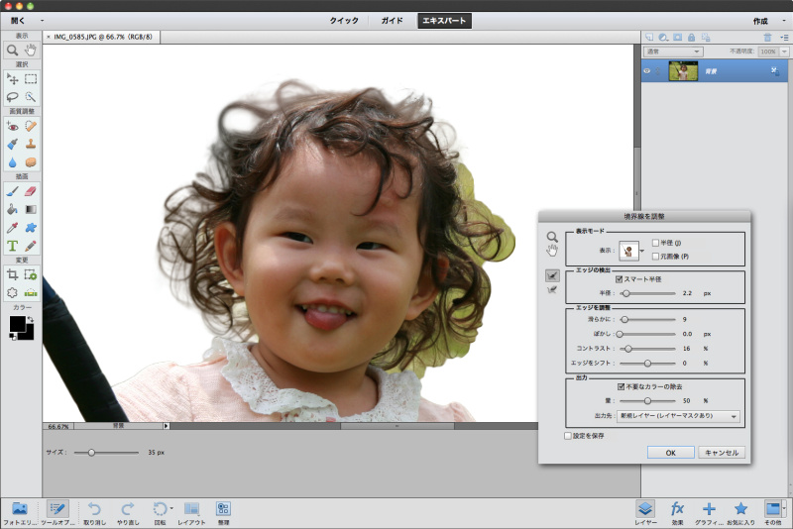Select the Sponge tool
This screenshot has height=529, width=793.
coord(31,162)
